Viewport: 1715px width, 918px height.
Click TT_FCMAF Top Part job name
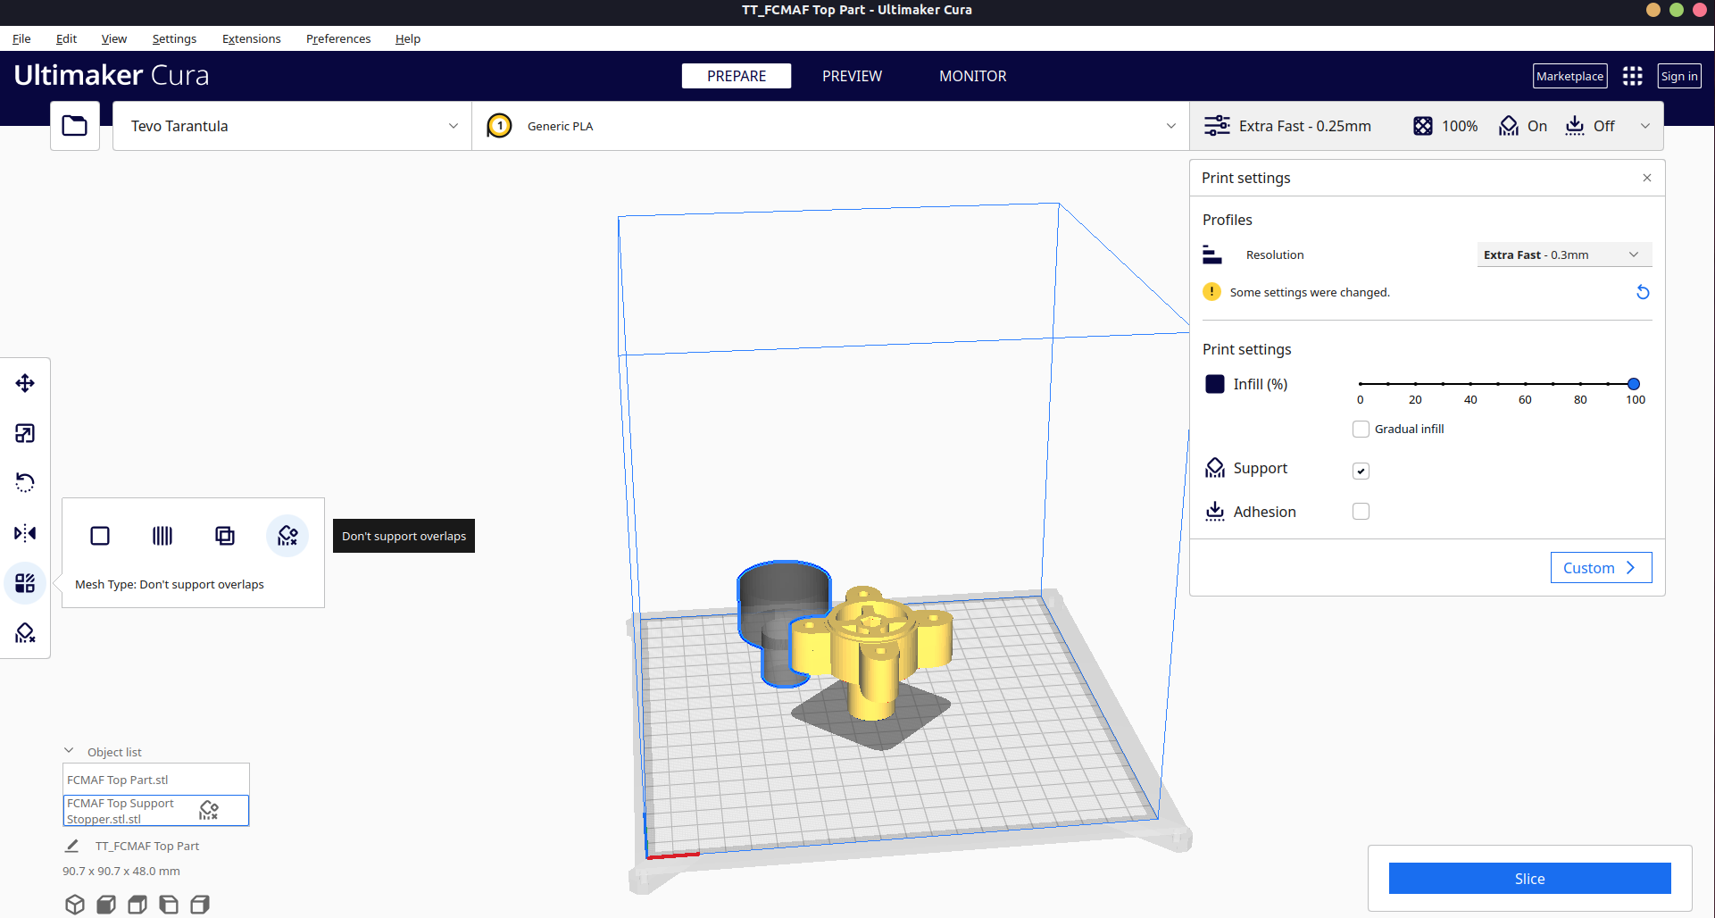(147, 846)
